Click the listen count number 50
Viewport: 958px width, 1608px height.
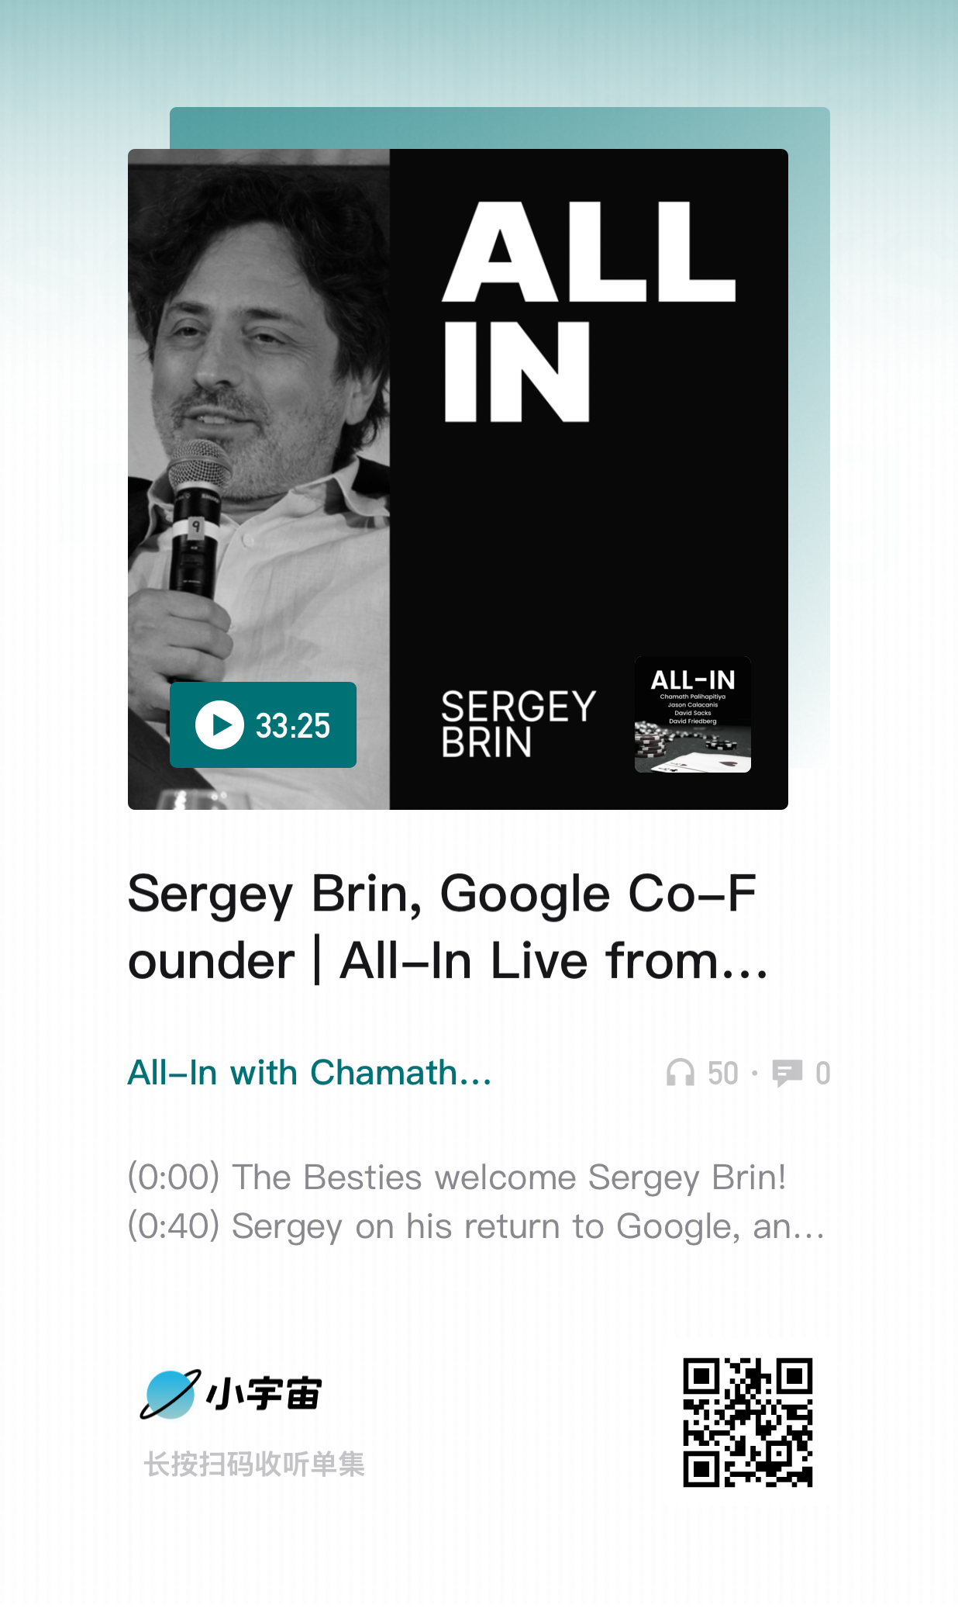pos(723,1074)
